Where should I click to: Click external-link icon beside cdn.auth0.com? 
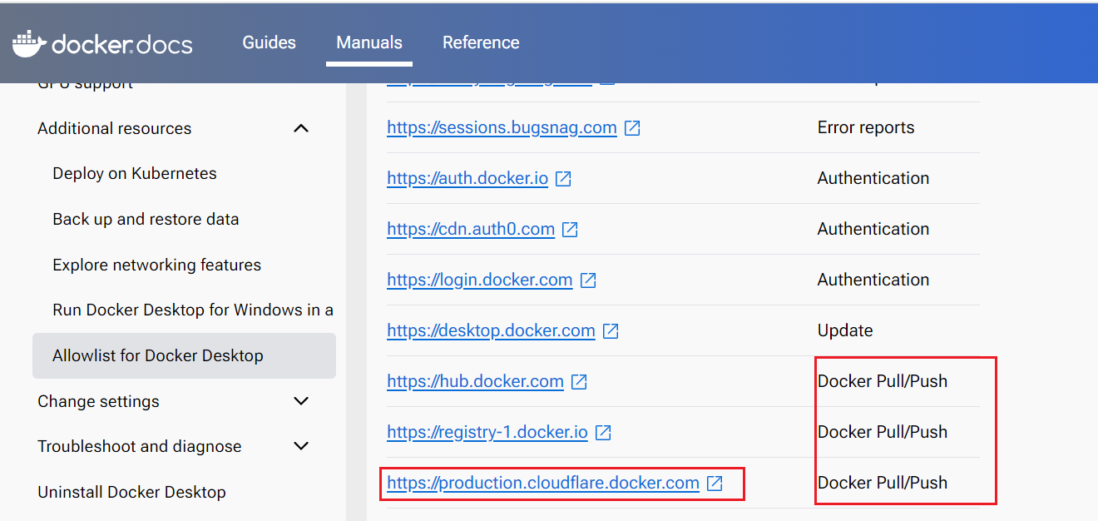570,230
